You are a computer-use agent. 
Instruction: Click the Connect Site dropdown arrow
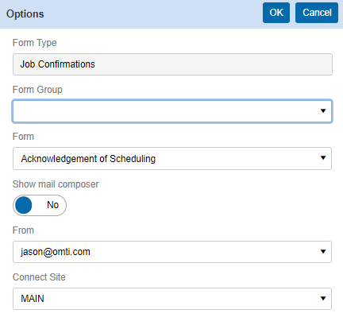click(x=323, y=299)
